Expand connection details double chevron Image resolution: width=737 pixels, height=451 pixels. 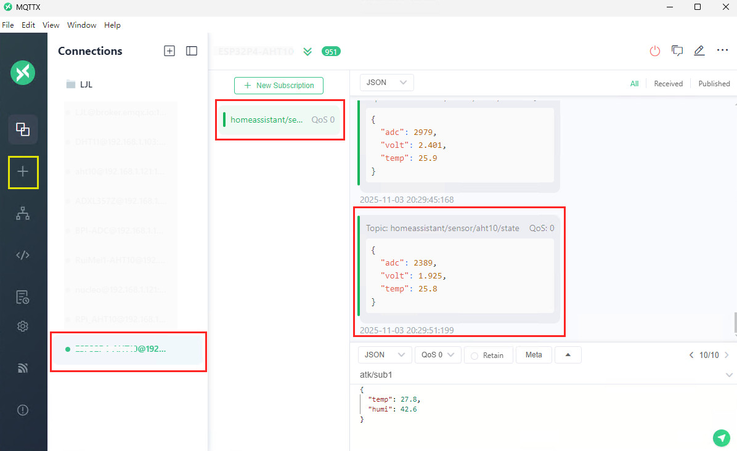(307, 51)
